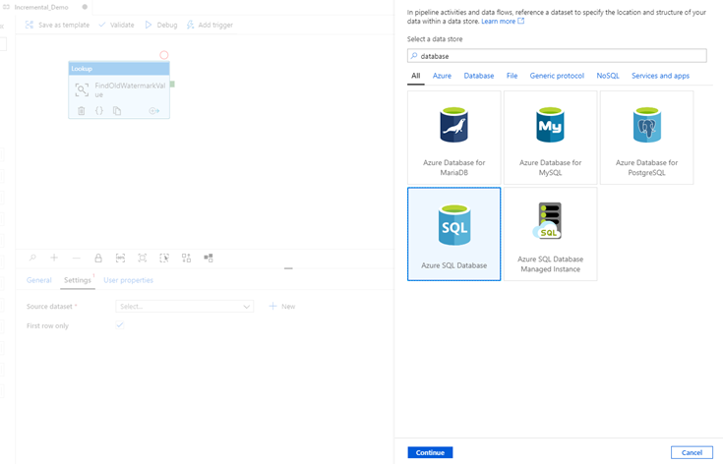Image resolution: width=723 pixels, height=464 pixels.
Task: Select the Incremental_Demo pipeline tab
Action: [x=41, y=7]
